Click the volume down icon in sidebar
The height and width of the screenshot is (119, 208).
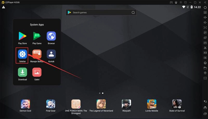[205, 22]
